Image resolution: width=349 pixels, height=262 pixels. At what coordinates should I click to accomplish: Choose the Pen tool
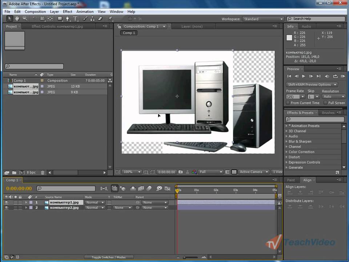[68, 19]
